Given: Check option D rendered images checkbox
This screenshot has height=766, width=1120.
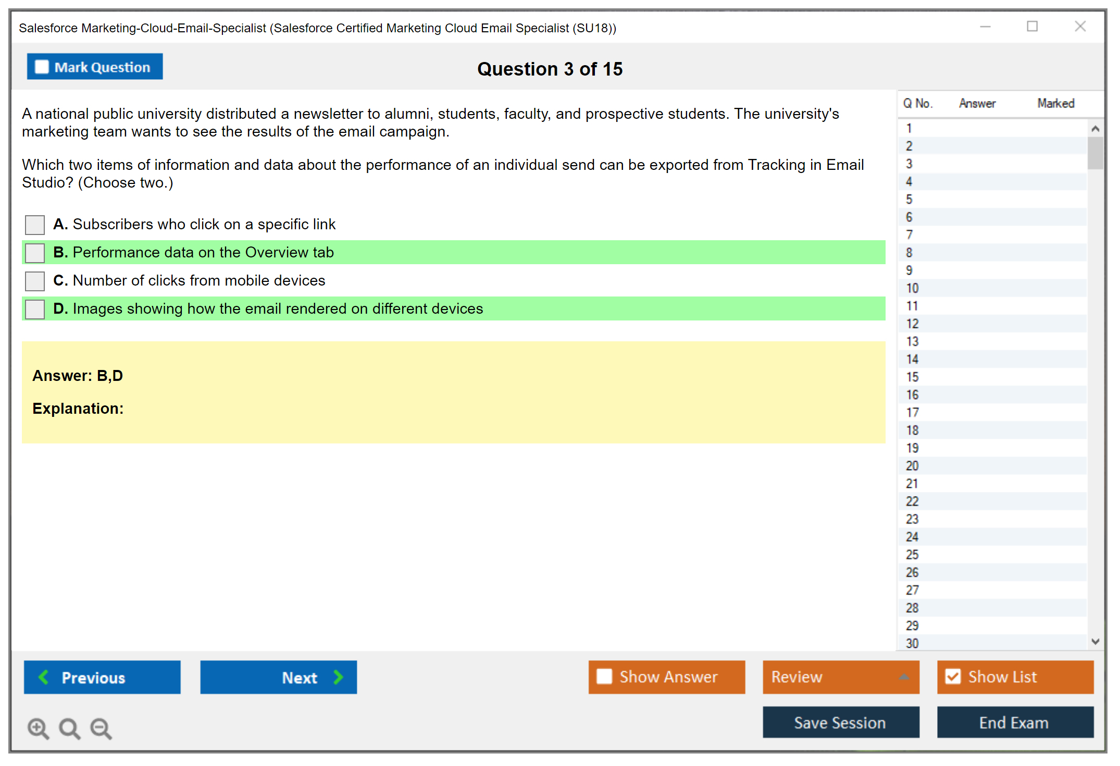Looking at the screenshot, I should click(35, 309).
